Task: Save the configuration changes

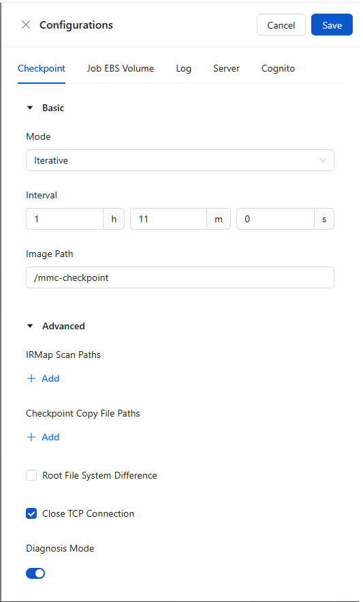Action: click(x=332, y=25)
